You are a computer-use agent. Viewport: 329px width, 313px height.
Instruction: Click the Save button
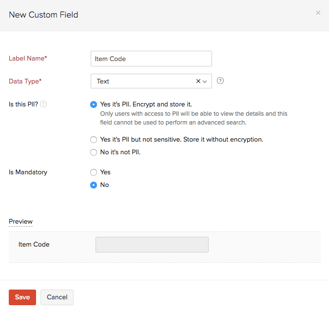pos(22,297)
